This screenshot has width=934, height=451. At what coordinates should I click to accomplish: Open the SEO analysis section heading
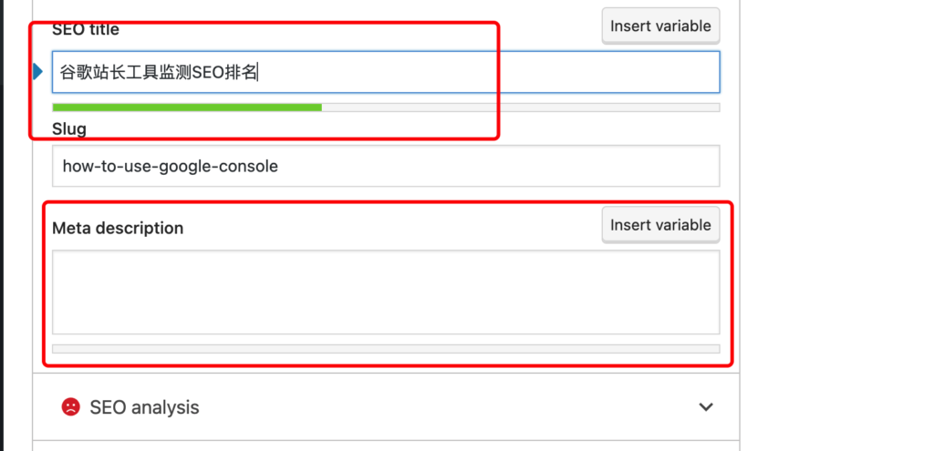144,407
